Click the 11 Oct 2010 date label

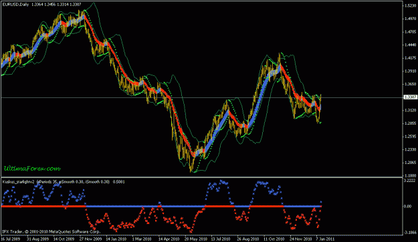274,239
